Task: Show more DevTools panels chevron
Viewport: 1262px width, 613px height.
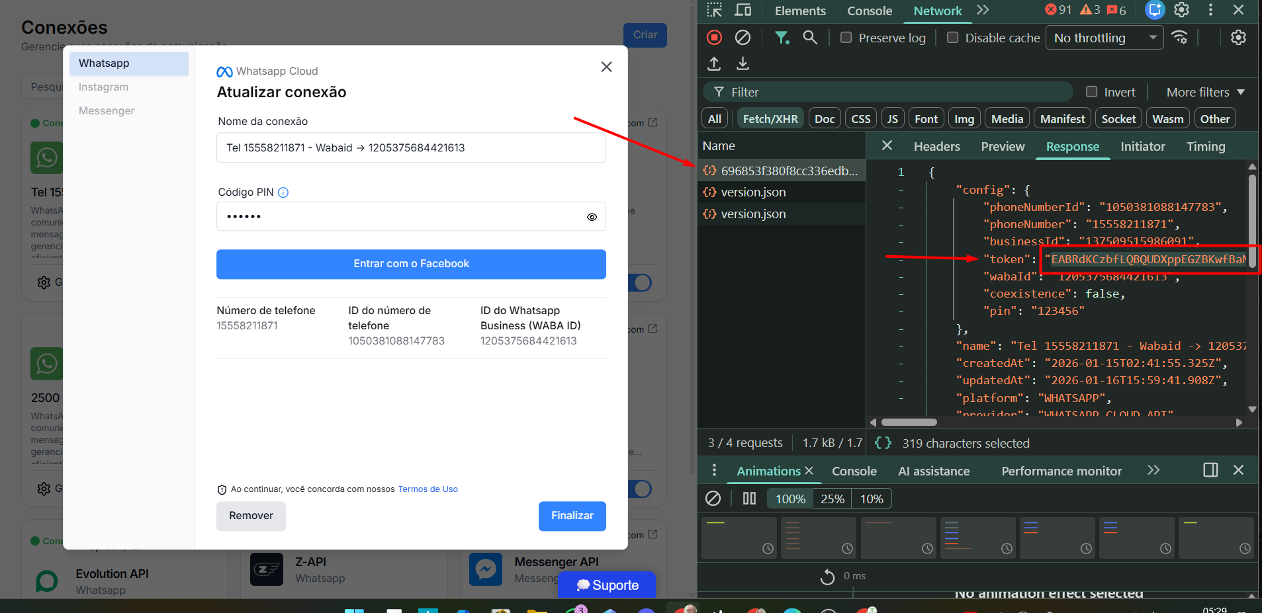Action: (983, 10)
